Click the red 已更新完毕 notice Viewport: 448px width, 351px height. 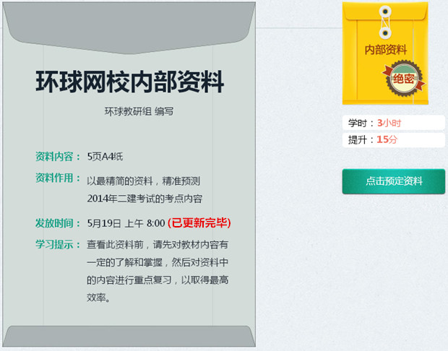199,222
